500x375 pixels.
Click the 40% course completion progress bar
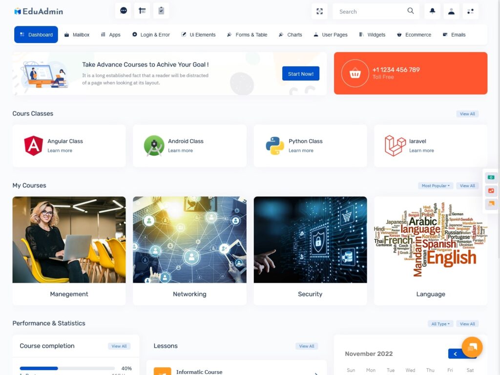[59, 368]
